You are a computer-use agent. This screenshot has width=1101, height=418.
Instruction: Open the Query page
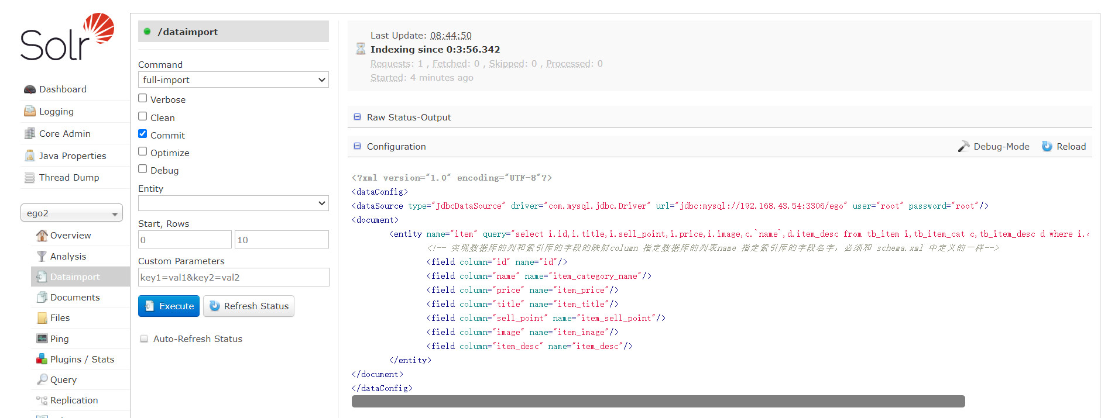[63, 379]
